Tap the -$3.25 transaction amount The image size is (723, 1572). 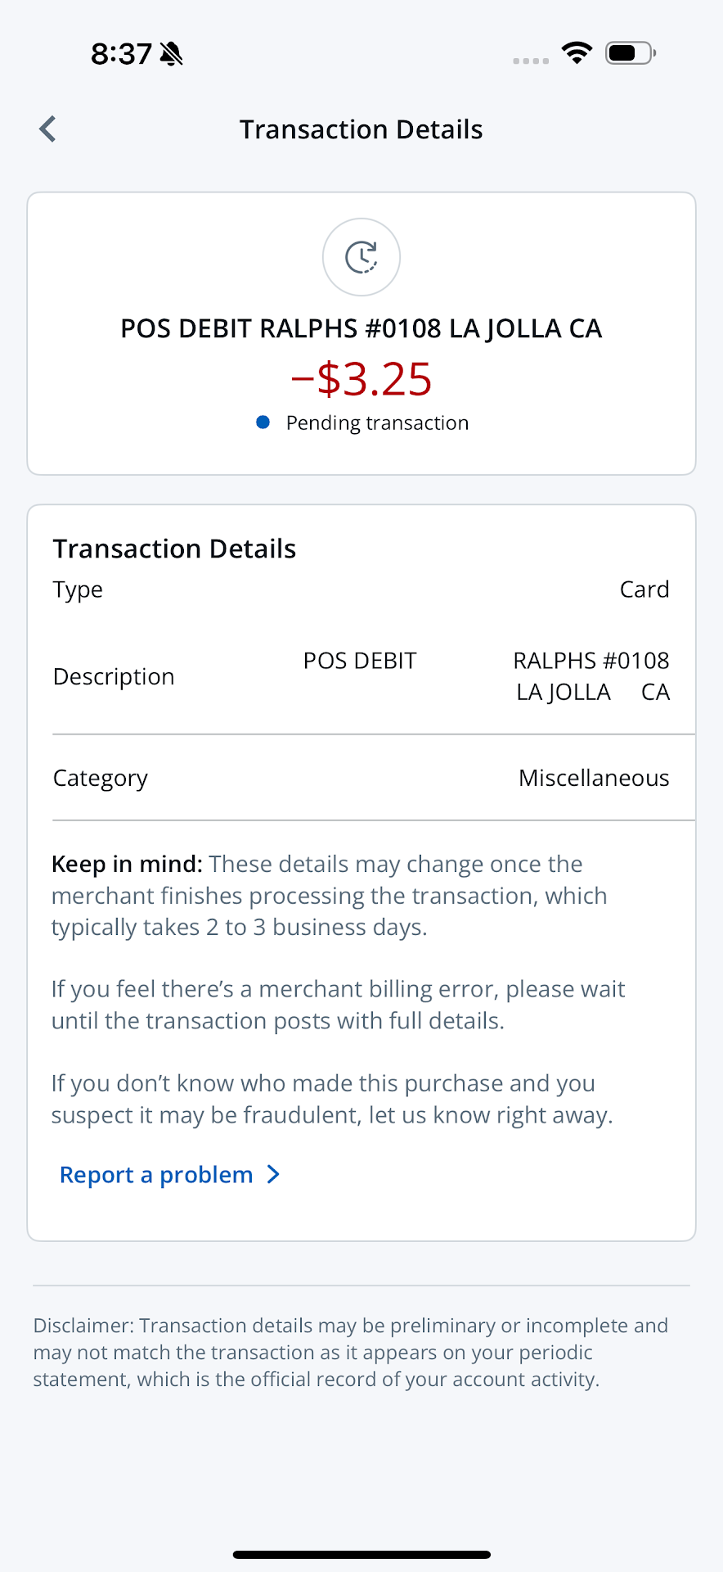(361, 379)
